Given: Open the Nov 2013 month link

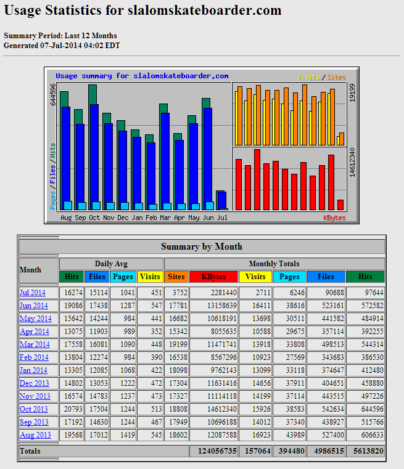Looking at the screenshot, I should [x=34, y=396].
